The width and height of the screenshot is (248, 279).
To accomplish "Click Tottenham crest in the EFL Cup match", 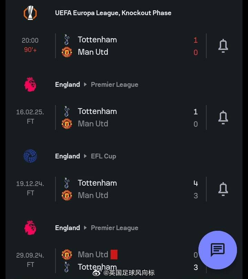I will point(67,183).
